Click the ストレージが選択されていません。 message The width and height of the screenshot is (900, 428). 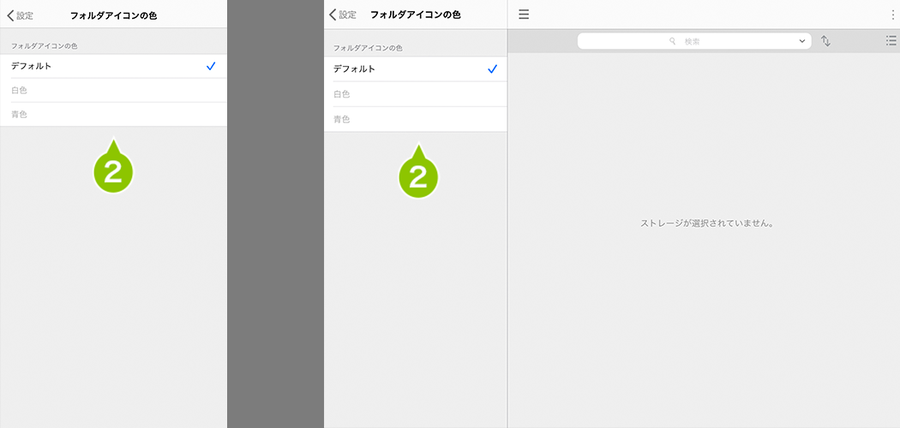(706, 223)
